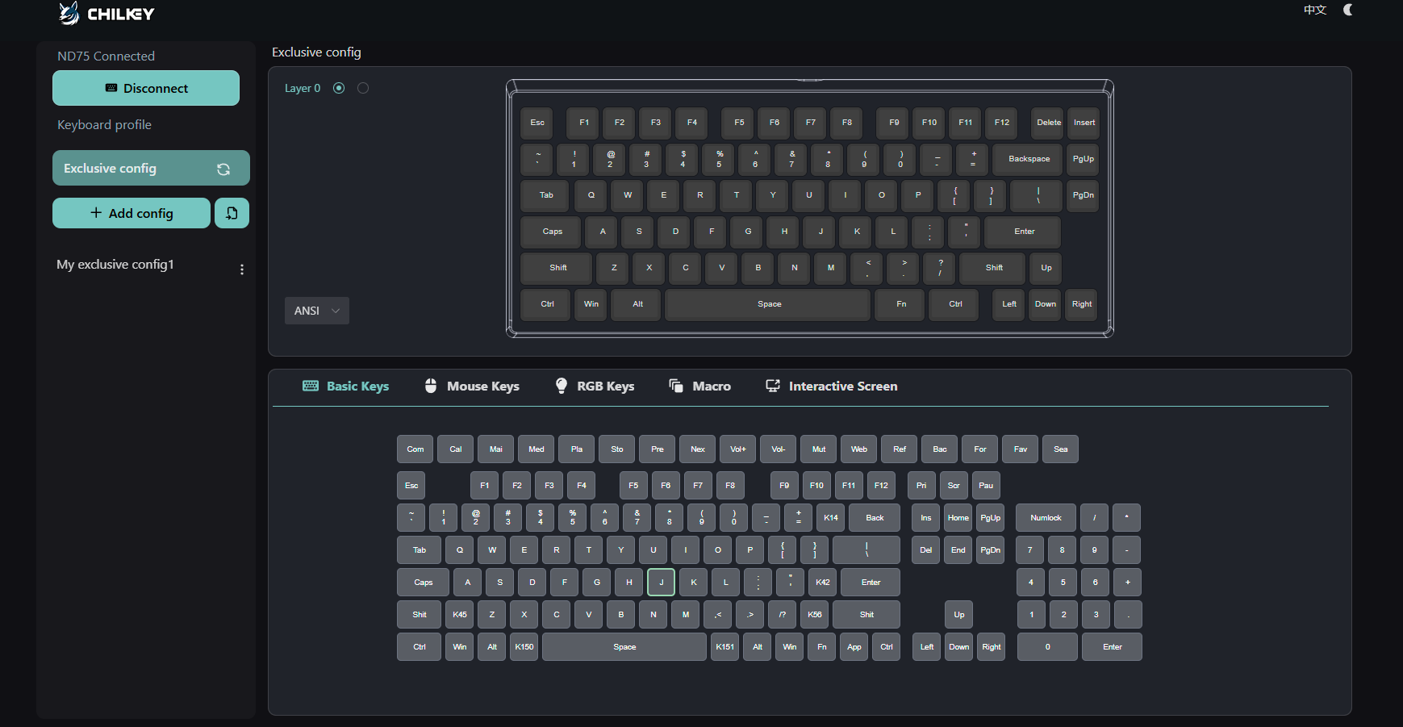
Task: Open the Interactive Screen tab
Action: 832,386
